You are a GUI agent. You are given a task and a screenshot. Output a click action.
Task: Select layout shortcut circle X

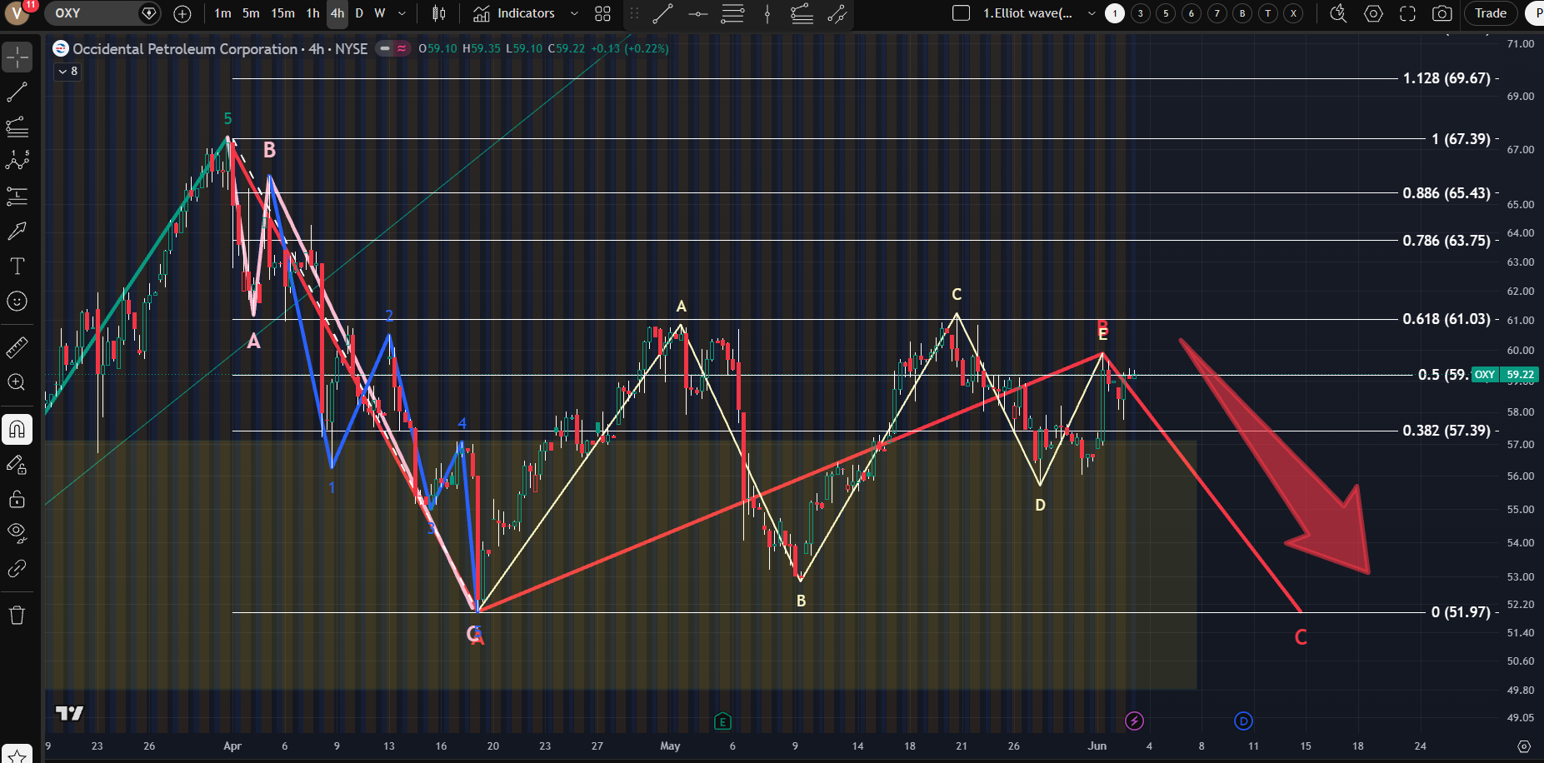point(1293,13)
